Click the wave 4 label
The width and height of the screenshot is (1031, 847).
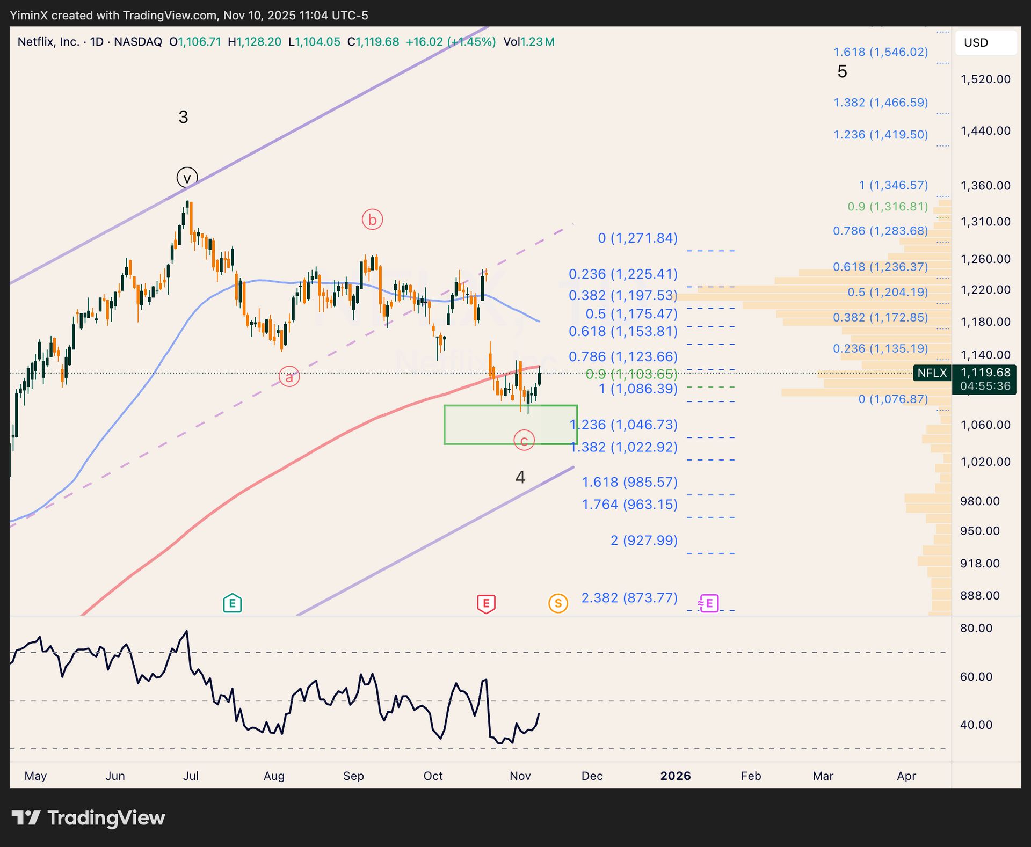click(520, 477)
